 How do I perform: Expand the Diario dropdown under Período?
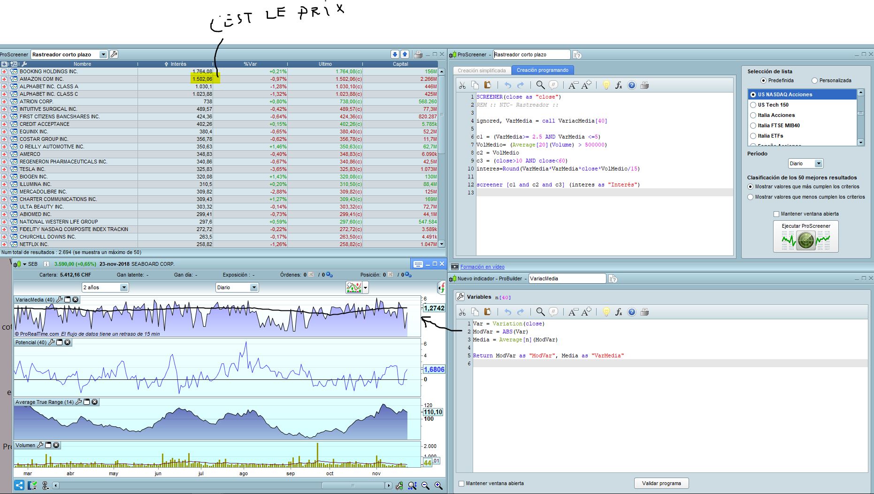pyautogui.click(x=818, y=163)
